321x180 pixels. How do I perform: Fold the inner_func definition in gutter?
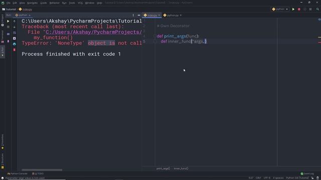point(155,41)
